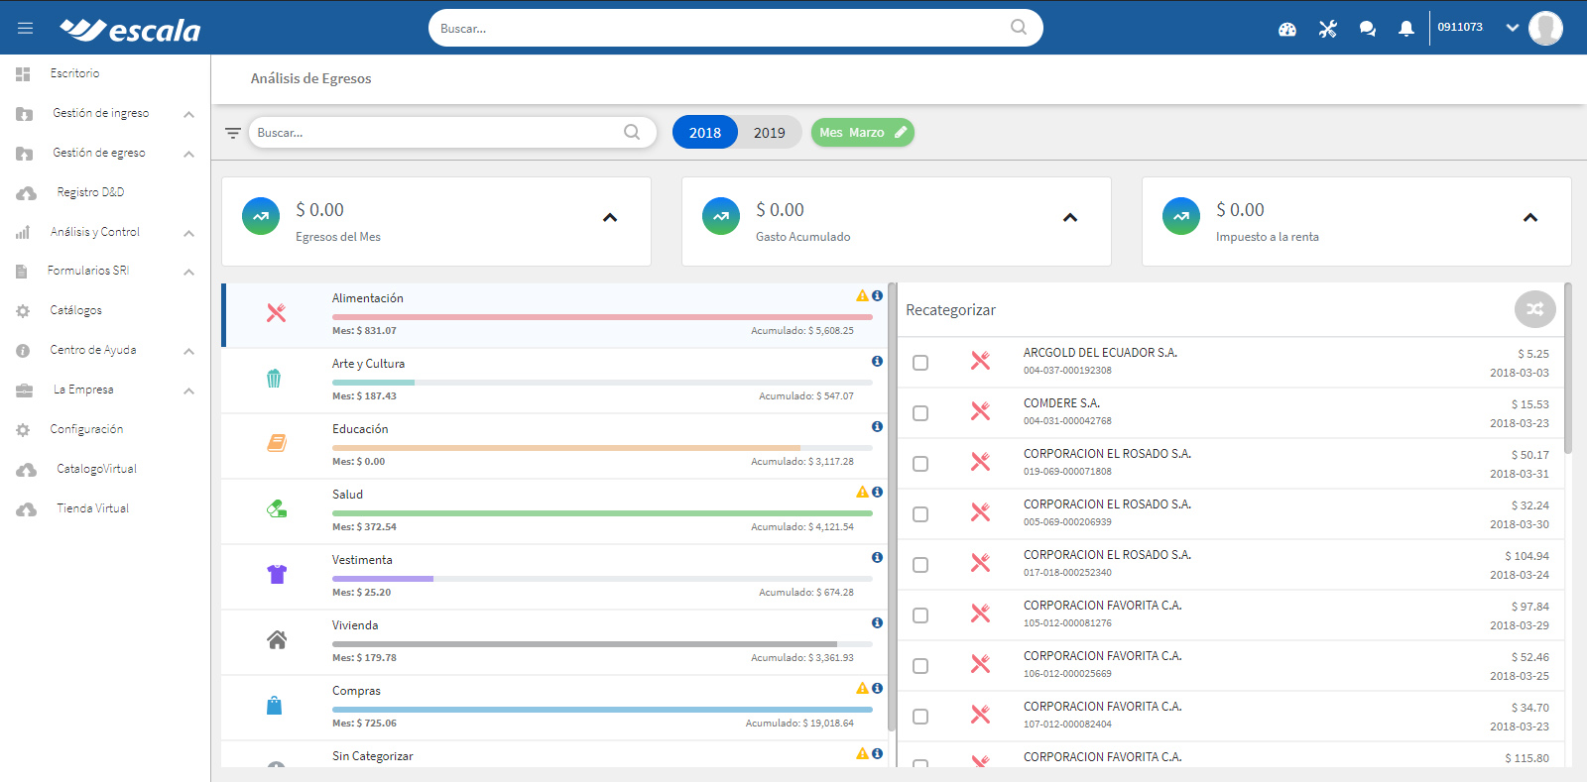This screenshot has height=782, width=1587.
Task: Click the Vestimenta info icon
Action: click(877, 557)
